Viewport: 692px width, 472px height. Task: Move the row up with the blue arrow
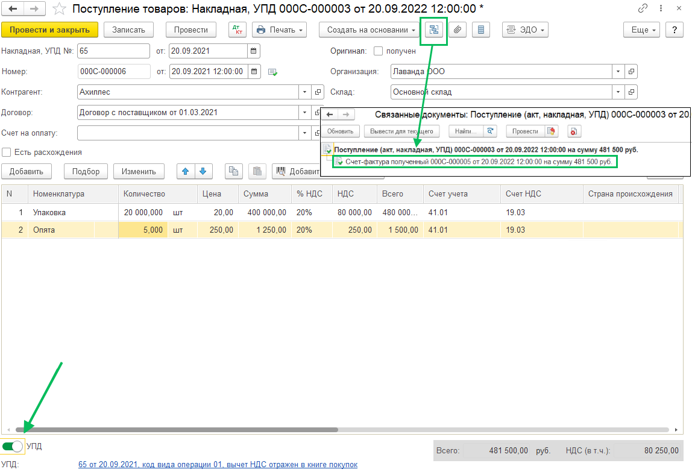(185, 171)
